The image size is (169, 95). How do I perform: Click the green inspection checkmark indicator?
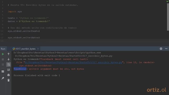point(167,1)
